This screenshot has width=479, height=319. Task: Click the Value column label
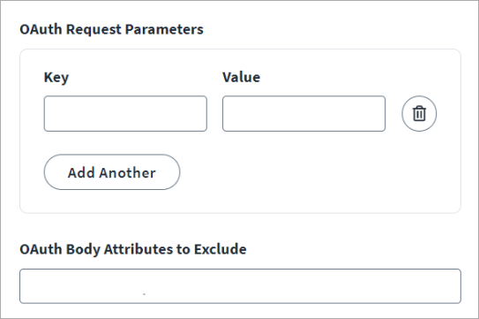pyautogui.click(x=242, y=77)
